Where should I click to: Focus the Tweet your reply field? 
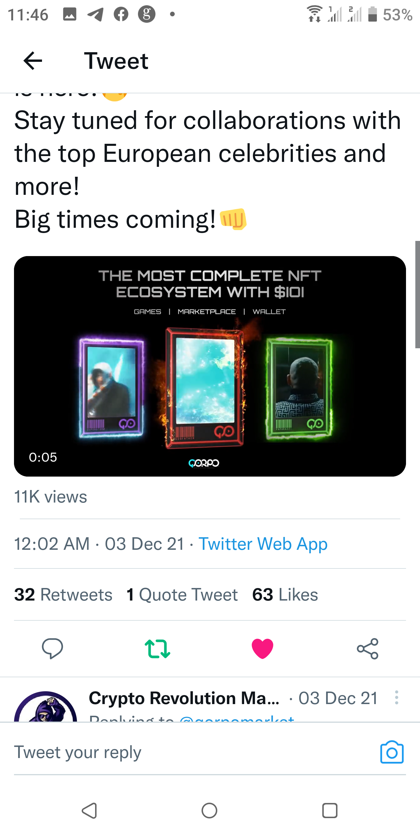[x=192, y=752]
